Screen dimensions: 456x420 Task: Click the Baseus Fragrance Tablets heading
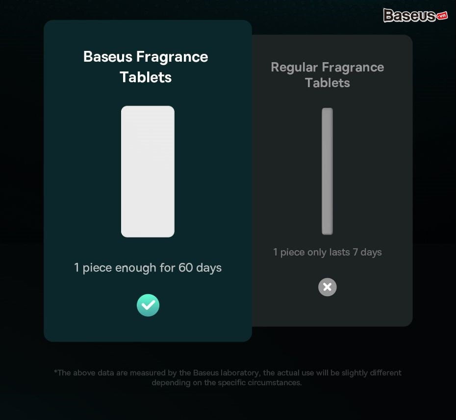pos(146,67)
